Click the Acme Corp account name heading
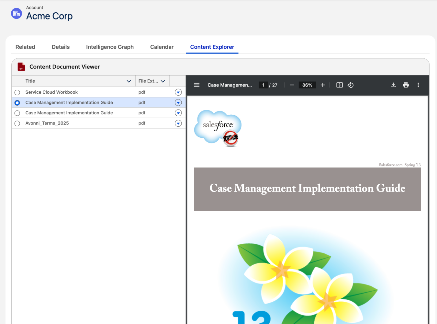Image resolution: width=437 pixels, height=324 pixels. [x=49, y=16]
